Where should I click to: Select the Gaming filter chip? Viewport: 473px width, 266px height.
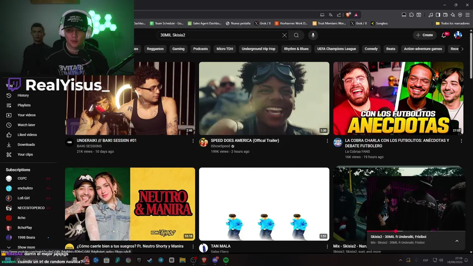click(178, 49)
